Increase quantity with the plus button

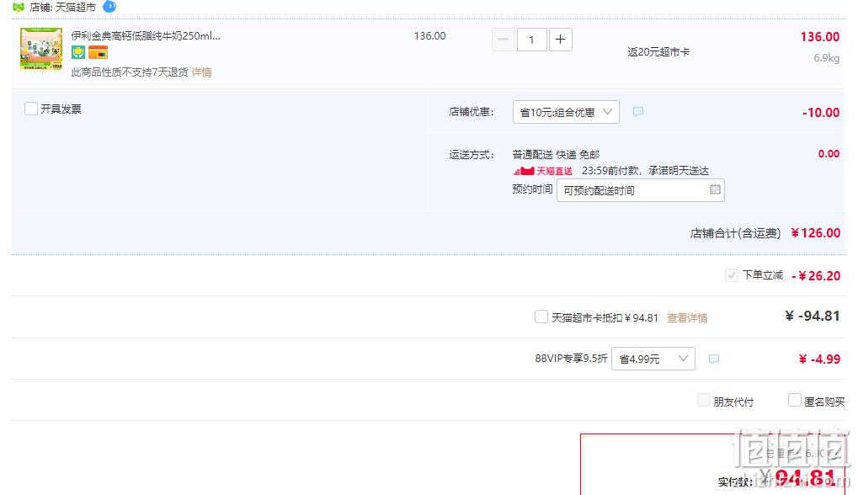pos(560,40)
